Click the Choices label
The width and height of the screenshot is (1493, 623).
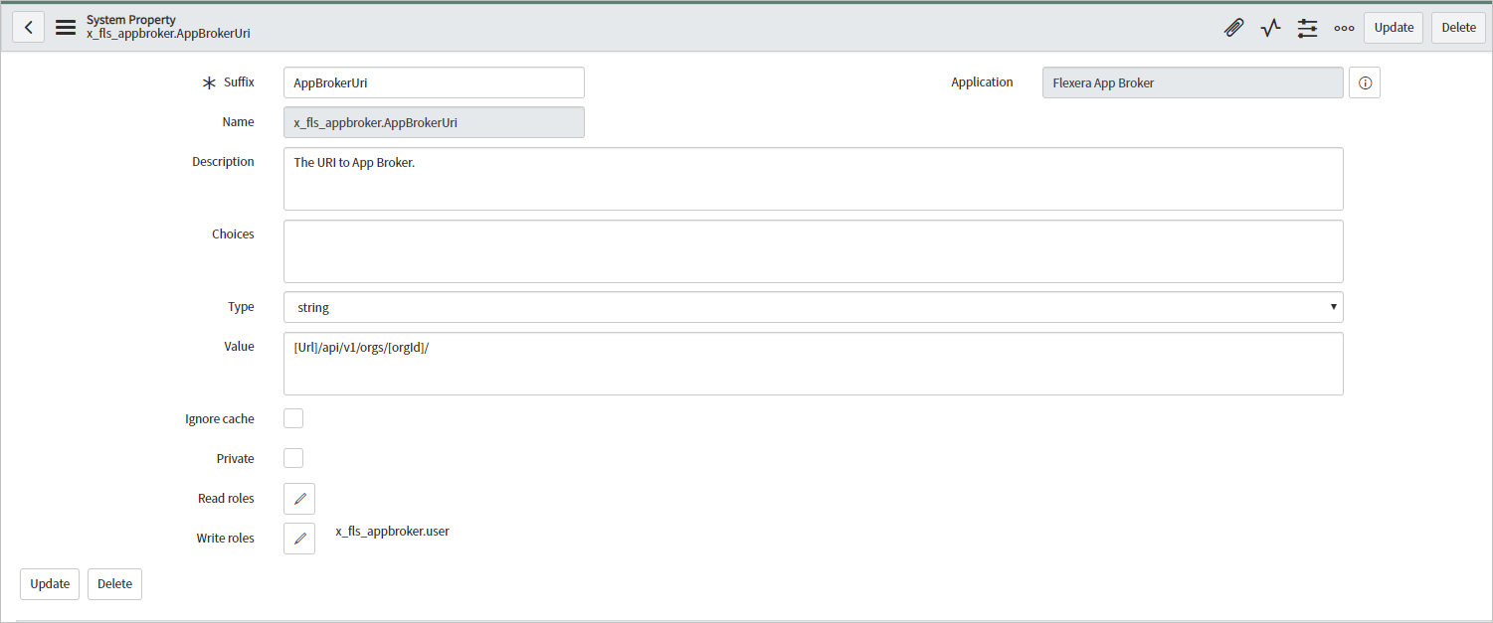tap(233, 234)
